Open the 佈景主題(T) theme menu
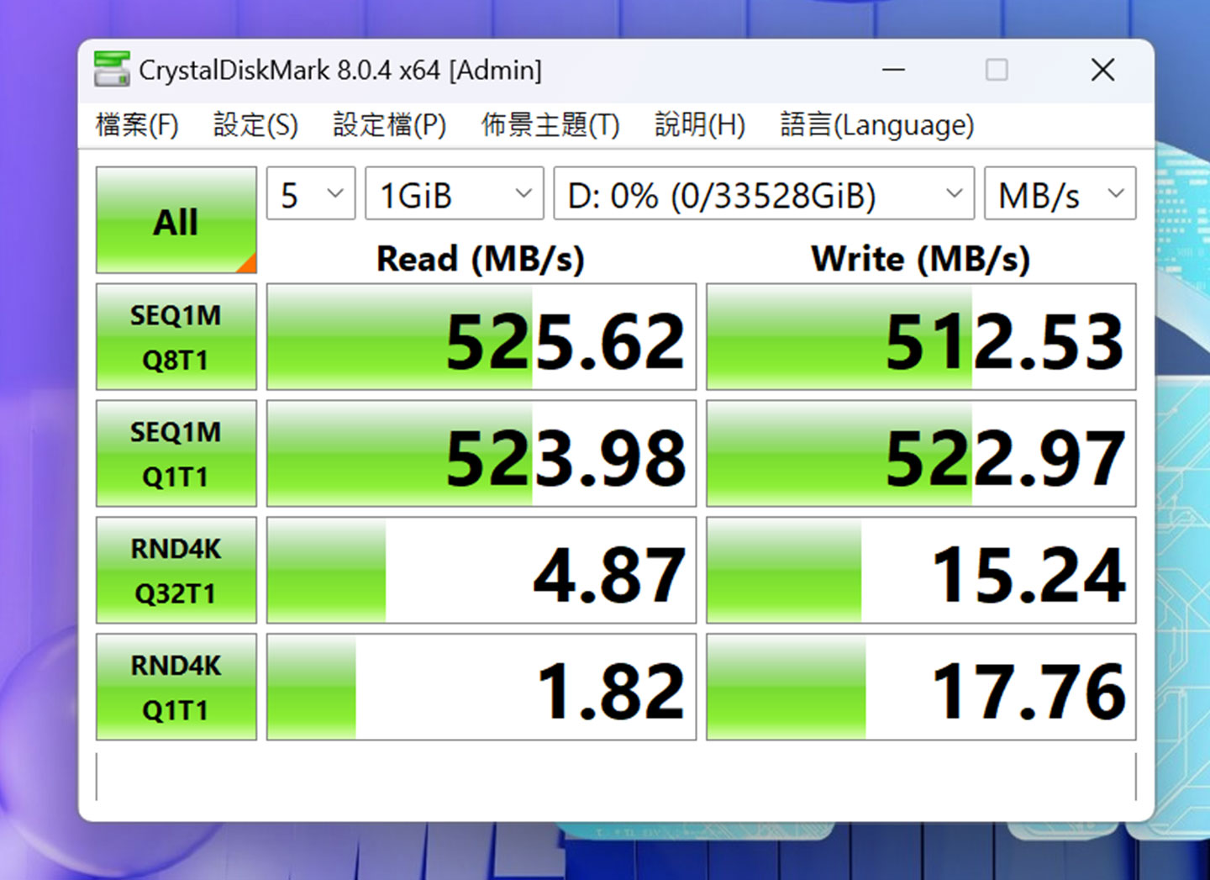1210x880 pixels. coord(550,124)
